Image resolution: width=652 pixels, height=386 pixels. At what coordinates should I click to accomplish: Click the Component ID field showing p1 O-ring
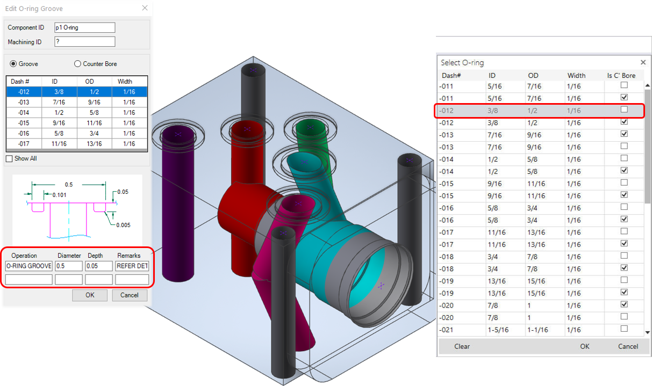point(84,27)
